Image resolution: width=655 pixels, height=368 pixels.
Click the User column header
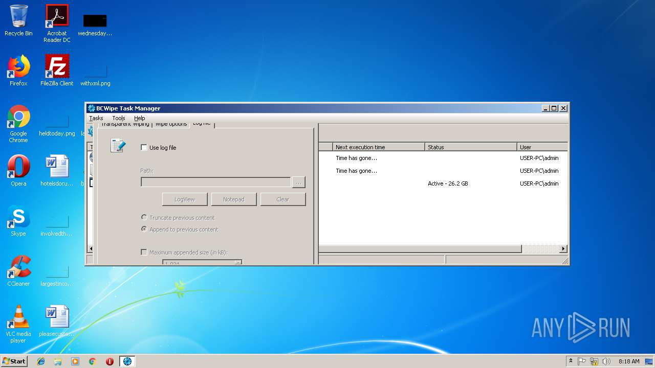pyautogui.click(x=542, y=147)
